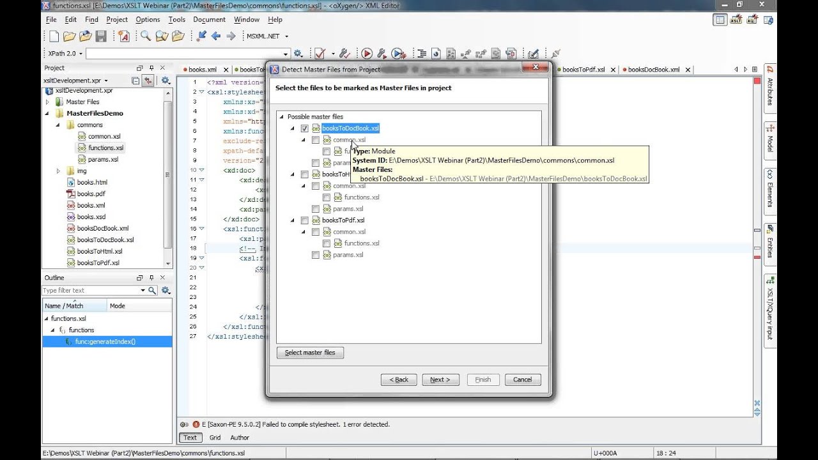
Task: Switch to booksToPdf.xsl editor tab
Action: click(x=583, y=70)
